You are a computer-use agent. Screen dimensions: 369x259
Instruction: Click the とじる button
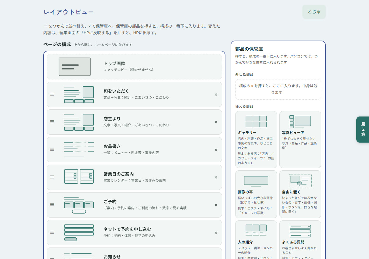pos(314,12)
